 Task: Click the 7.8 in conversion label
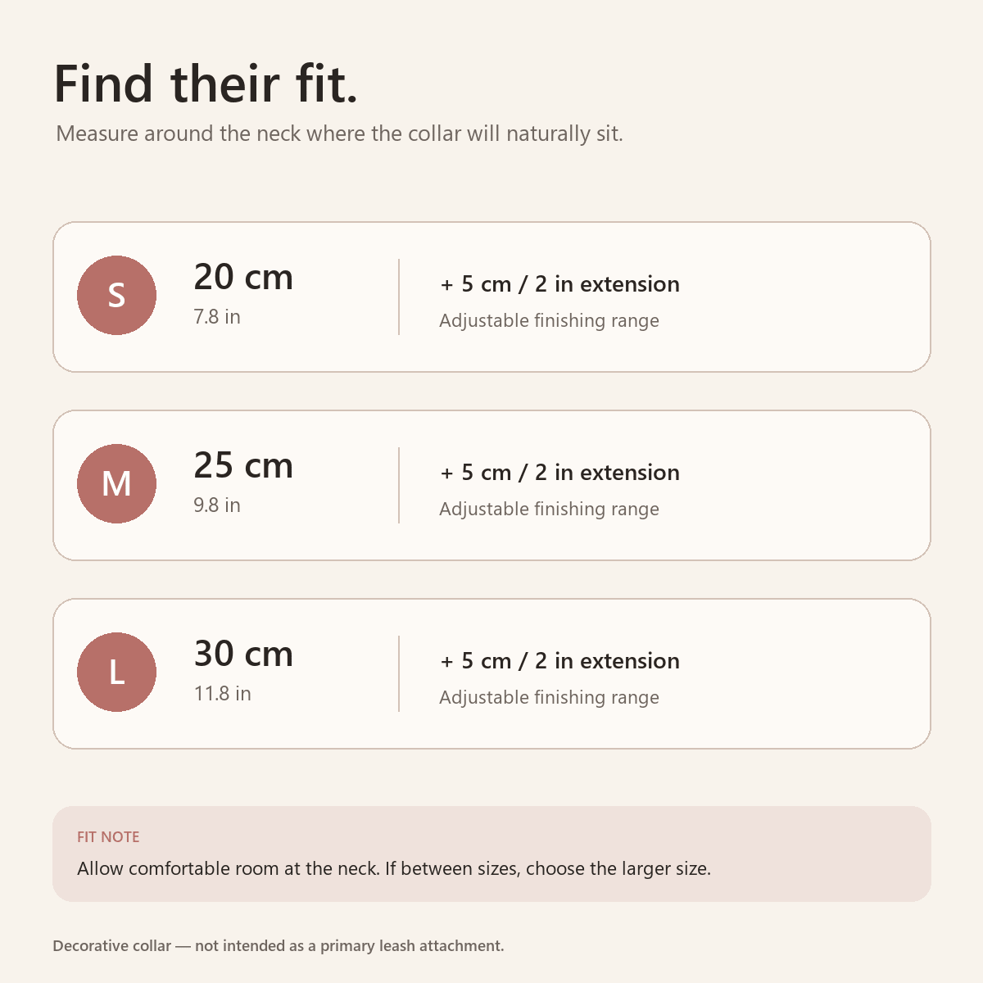(x=217, y=317)
